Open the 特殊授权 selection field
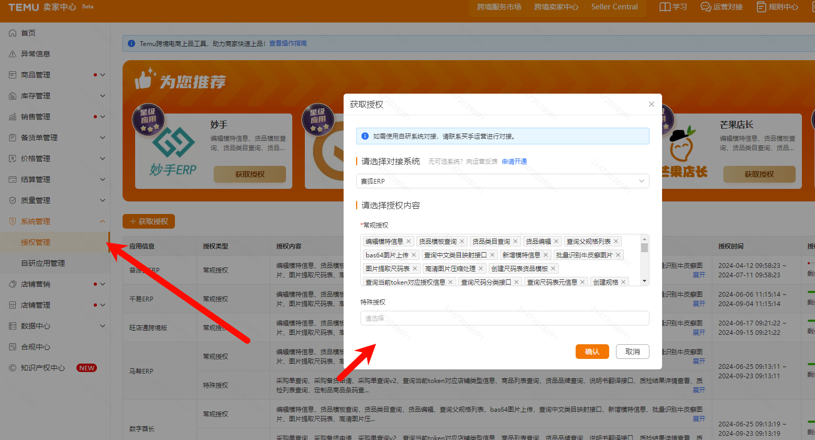This screenshot has height=440, width=815. point(505,318)
